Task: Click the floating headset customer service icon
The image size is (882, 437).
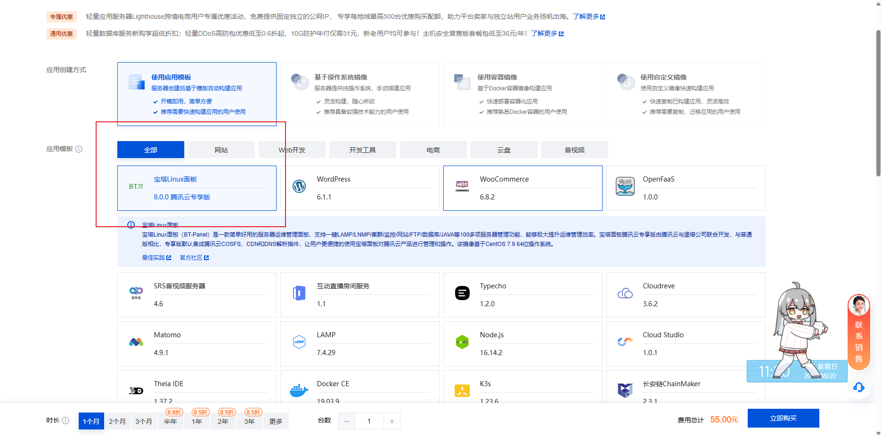Action: click(x=859, y=387)
